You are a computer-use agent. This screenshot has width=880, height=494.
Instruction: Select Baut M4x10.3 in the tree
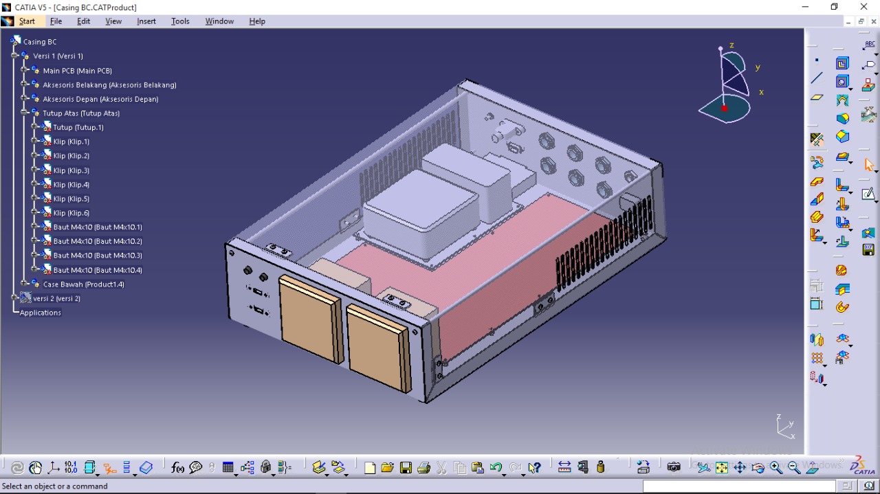click(x=97, y=256)
